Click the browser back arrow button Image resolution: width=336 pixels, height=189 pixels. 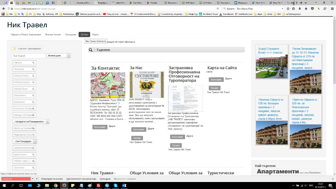pos(4,9)
